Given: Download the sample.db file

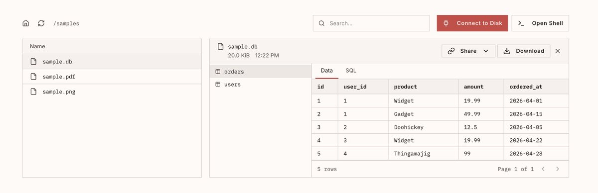Looking at the screenshot, I should (x=524, y=51).
